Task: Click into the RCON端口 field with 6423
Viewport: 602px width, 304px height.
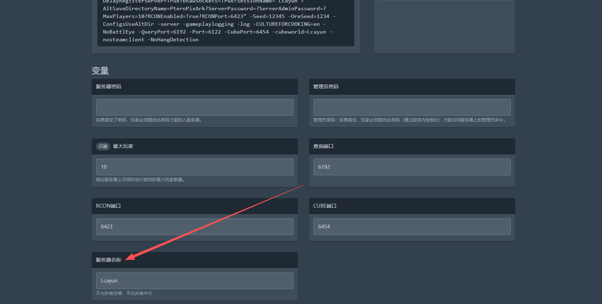Action: point(194,227)
